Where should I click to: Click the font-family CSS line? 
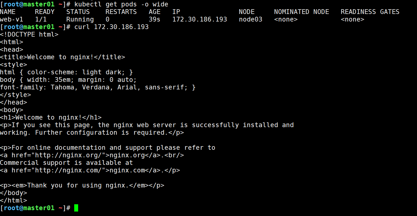(97, 87)
